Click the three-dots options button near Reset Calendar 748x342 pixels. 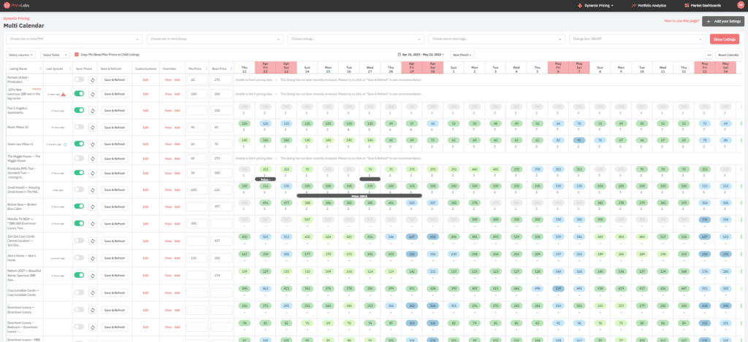(709, 55)
